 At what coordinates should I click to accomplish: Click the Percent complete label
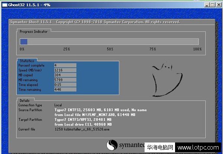[32, 65]
